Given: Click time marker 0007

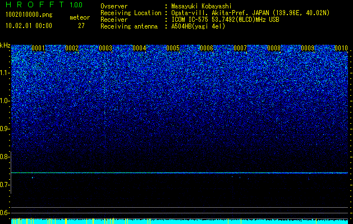Looking at the screenshot, I should click(x=240, y=48).
